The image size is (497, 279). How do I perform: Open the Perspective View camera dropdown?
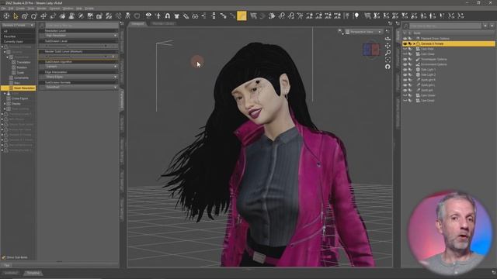(x=363, y=32)
